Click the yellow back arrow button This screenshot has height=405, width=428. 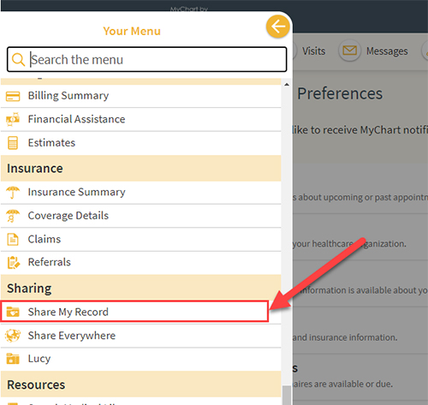click(x=277, y=27)
